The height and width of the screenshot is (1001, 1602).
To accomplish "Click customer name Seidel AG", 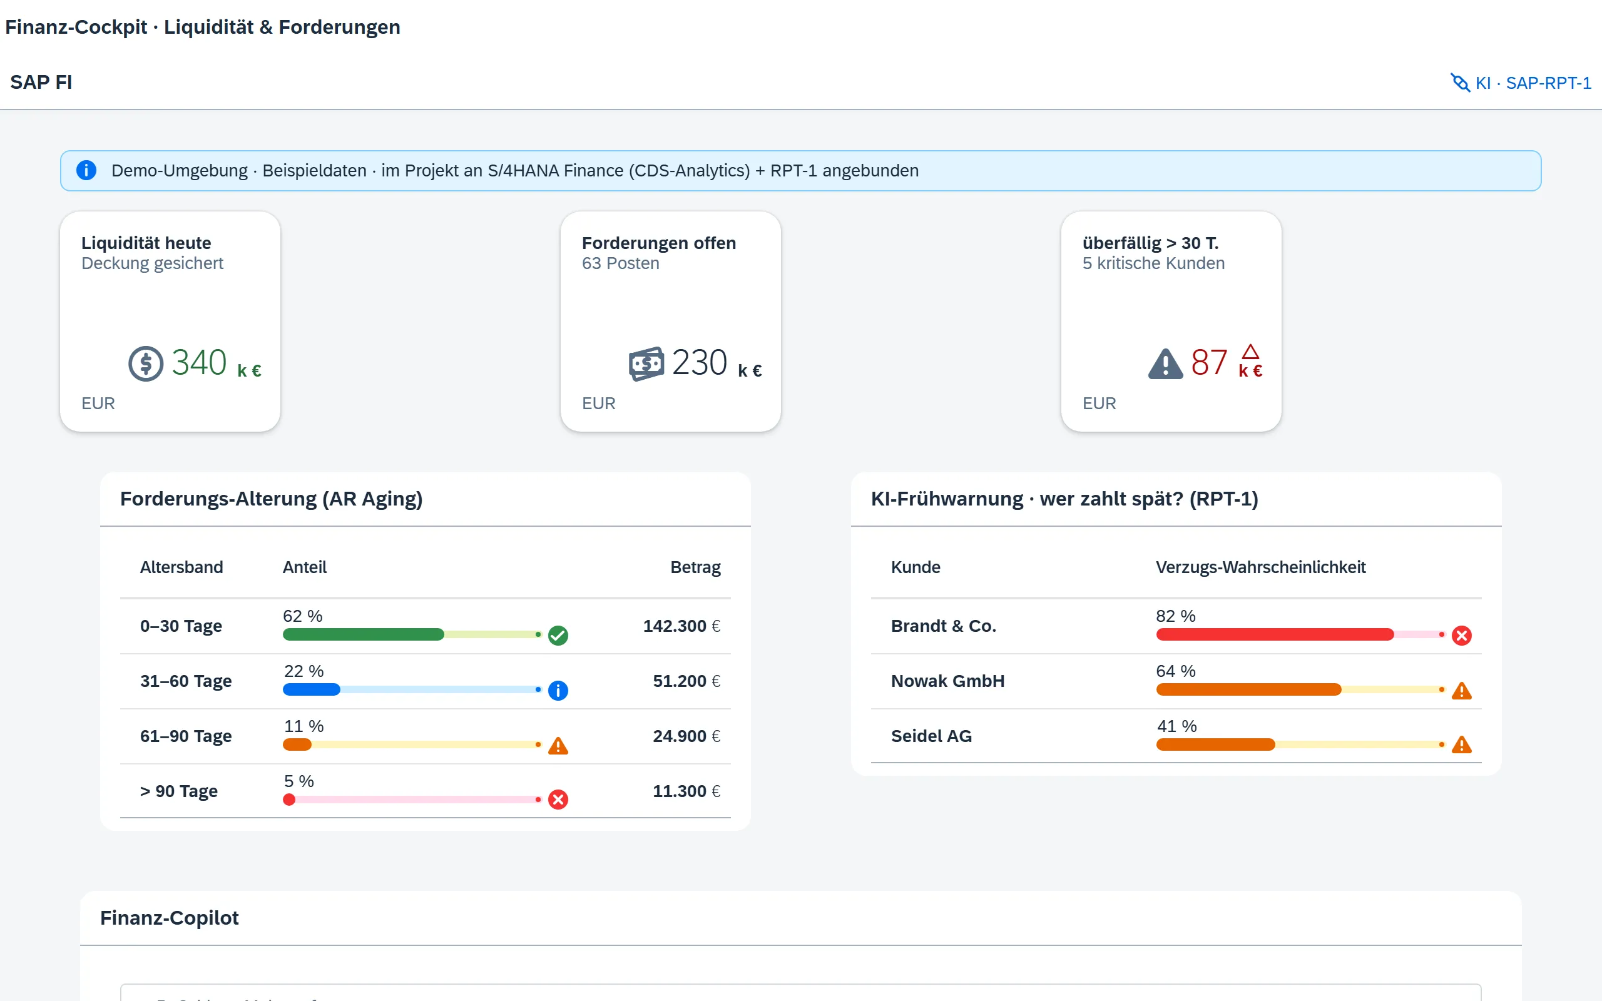I will (931, 736).
